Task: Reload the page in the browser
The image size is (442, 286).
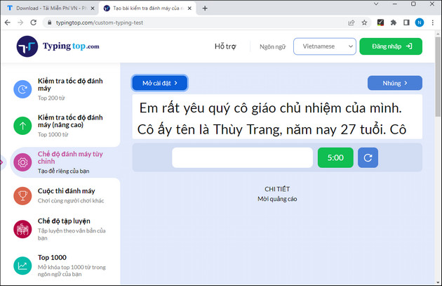Action: click(33, 22)
